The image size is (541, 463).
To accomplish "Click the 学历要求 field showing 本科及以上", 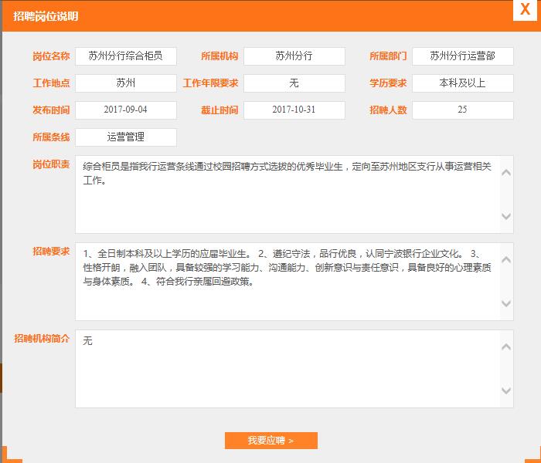I will tap(462, 83).
